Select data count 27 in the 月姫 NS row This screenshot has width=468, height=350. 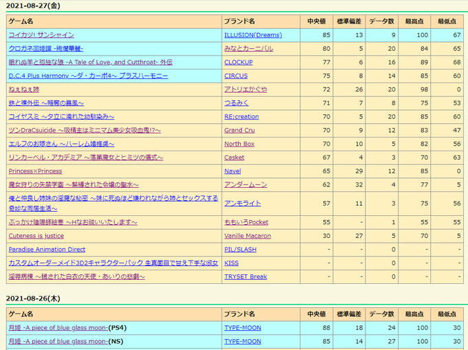click(392, 341)
